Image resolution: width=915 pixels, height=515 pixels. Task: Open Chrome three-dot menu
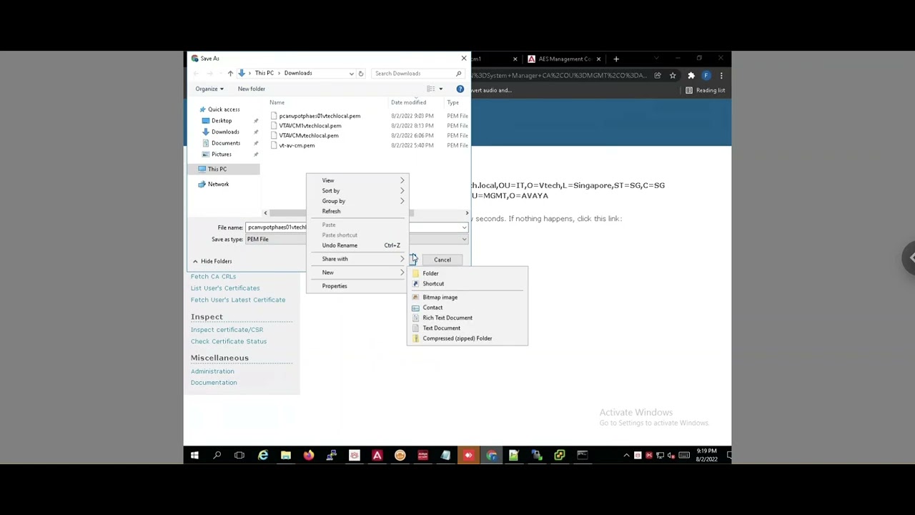[721, 75]
